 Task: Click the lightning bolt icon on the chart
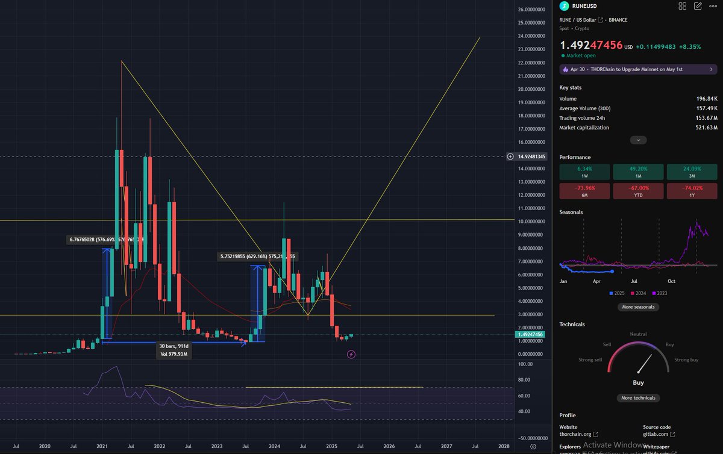pyautogui.click(x=351, y=355)
